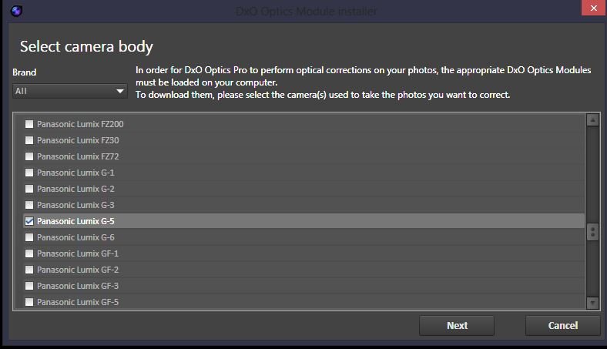Screen dimensions: 607x349
Task: Select the Panasonic Lumix GF-3 checkbox
Action: (x=29, y=286)
